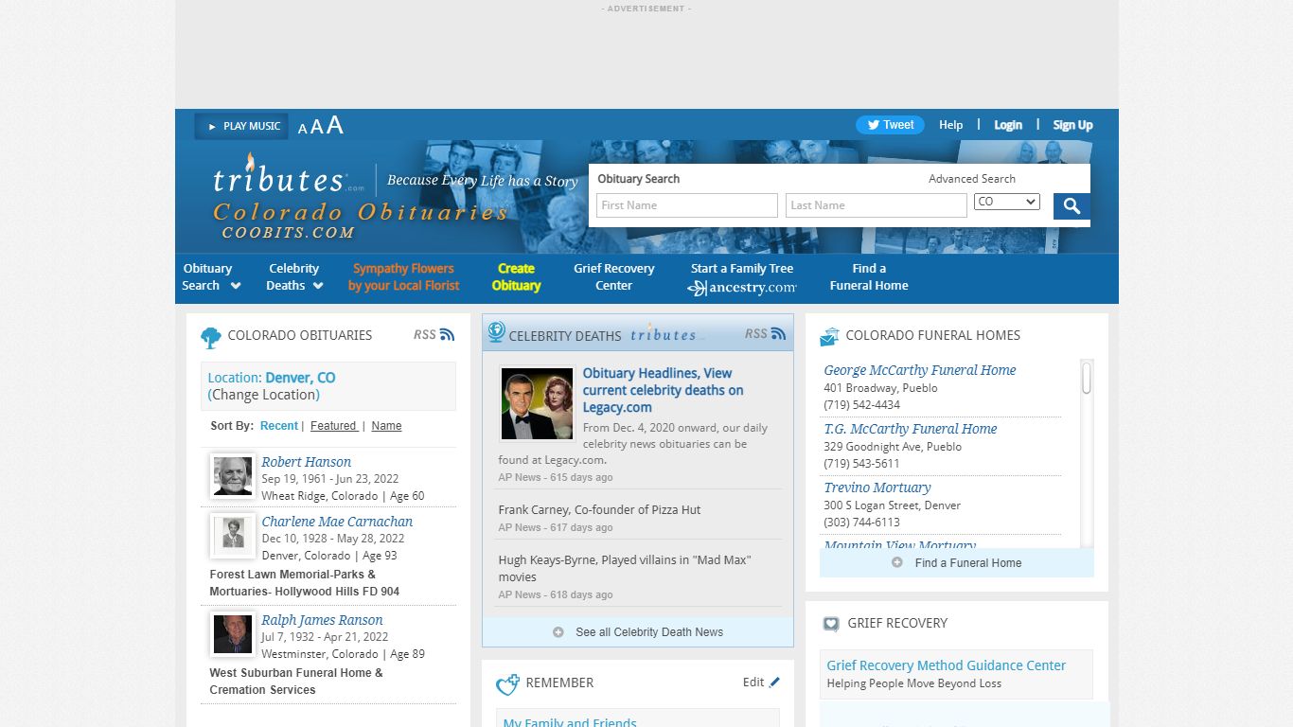
Task: Click the Find a Funeral Home bar button
Action: pyautogui.click(x=957, y=562)
